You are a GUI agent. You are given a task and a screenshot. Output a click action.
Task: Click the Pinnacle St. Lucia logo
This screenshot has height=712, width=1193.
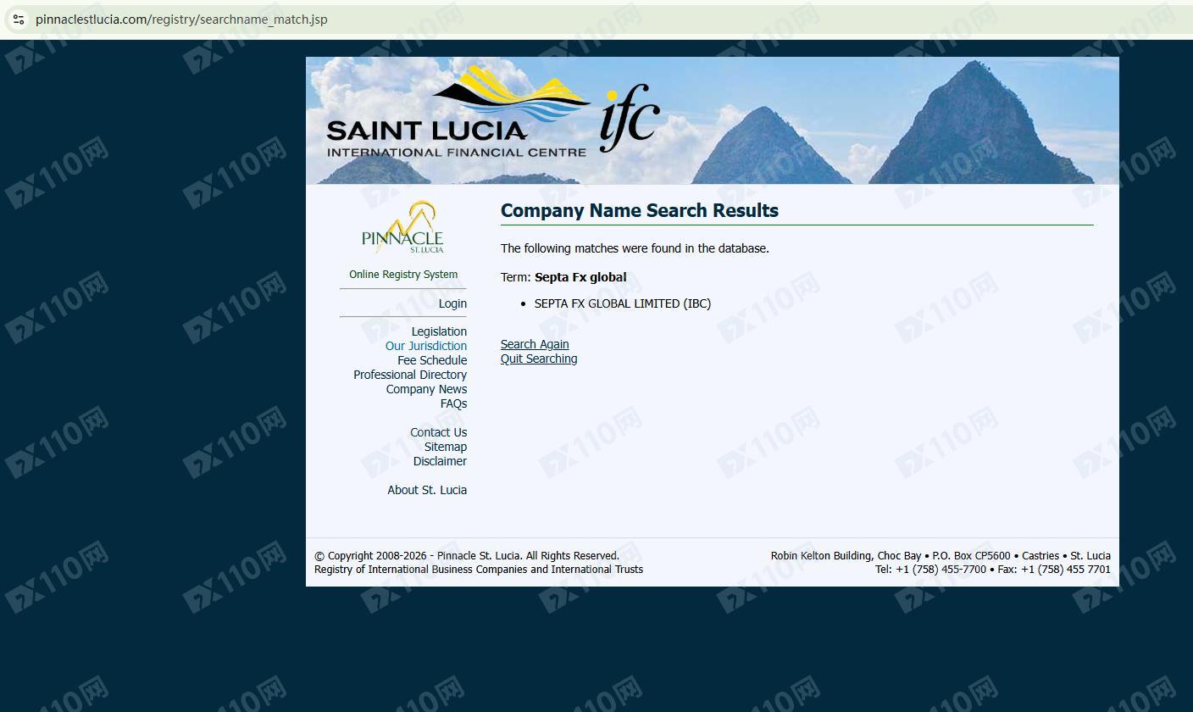[x=402, y=228]
